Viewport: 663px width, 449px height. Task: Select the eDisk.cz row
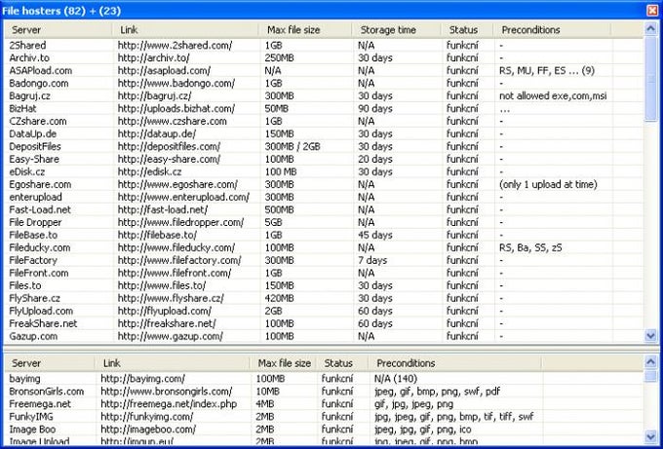click(324, 172)
